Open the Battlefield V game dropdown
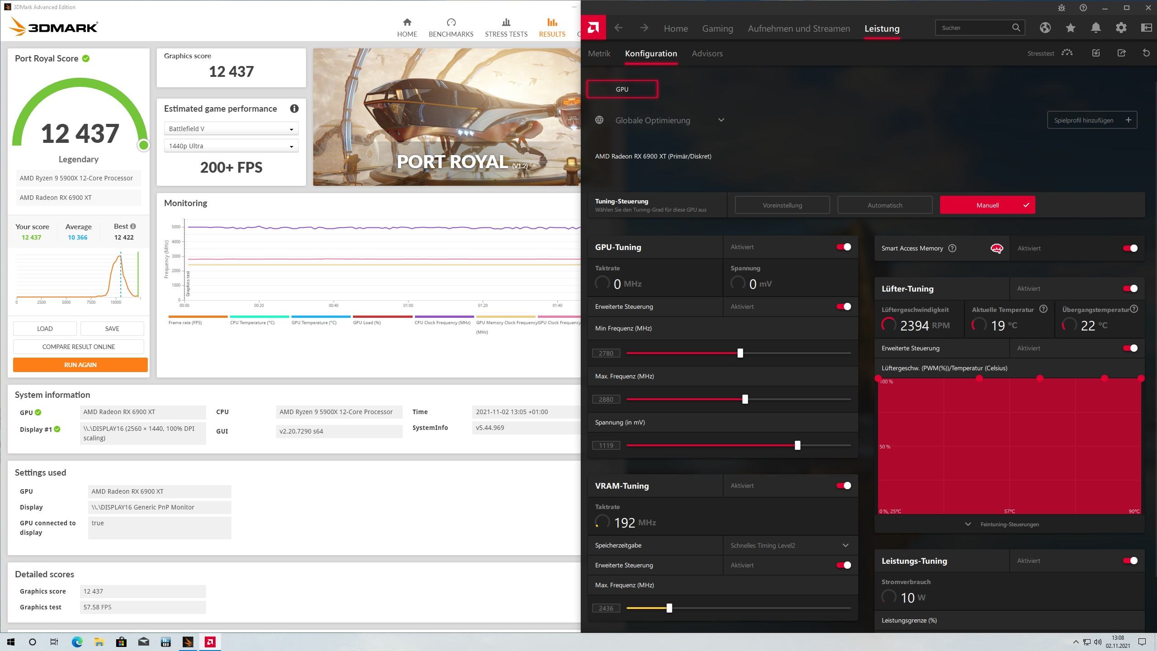The height and width of the screenshot is (651, 1157). 231,129
